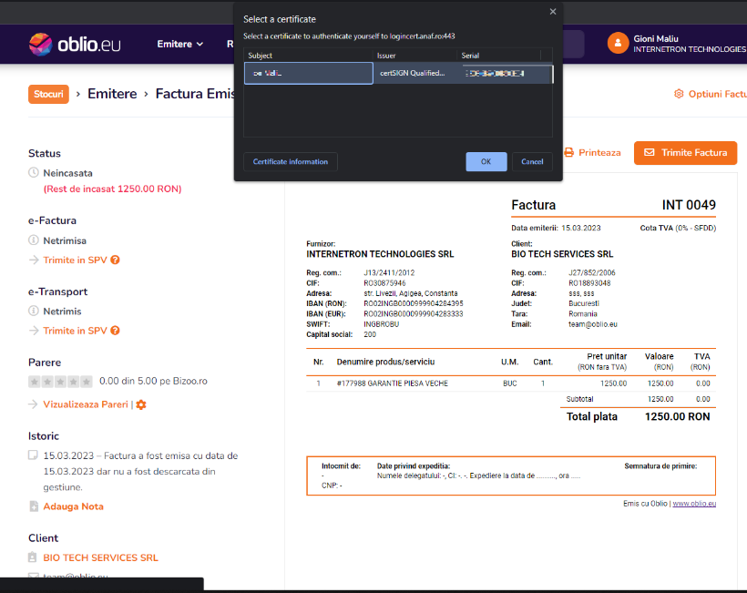Click client email team@oblio.eu in invoice

coord(593,324)
